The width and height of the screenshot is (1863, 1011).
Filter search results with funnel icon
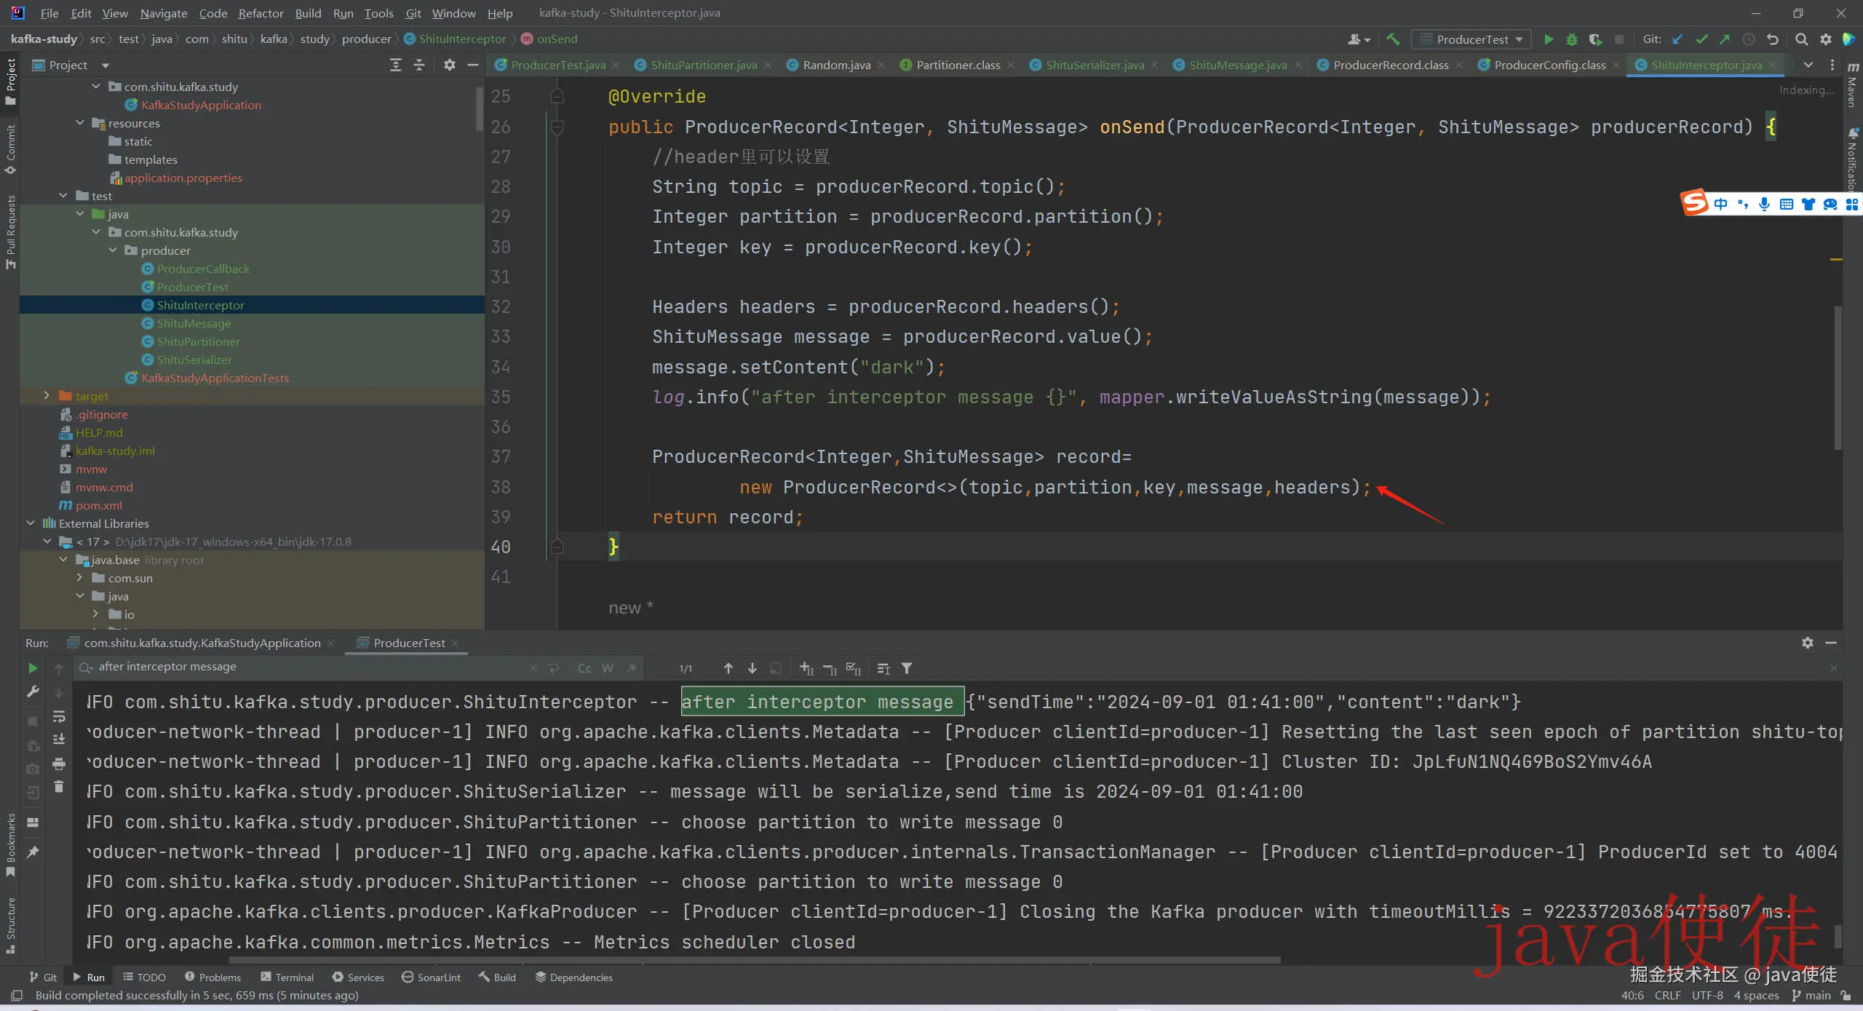coord(907,668)
